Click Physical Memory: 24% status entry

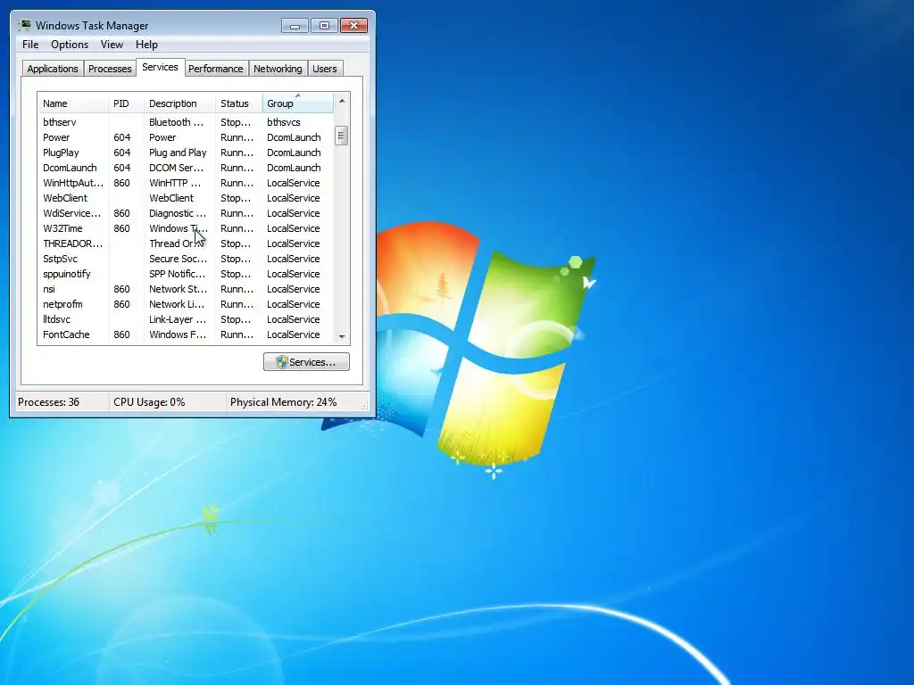(x=283, y=402)
